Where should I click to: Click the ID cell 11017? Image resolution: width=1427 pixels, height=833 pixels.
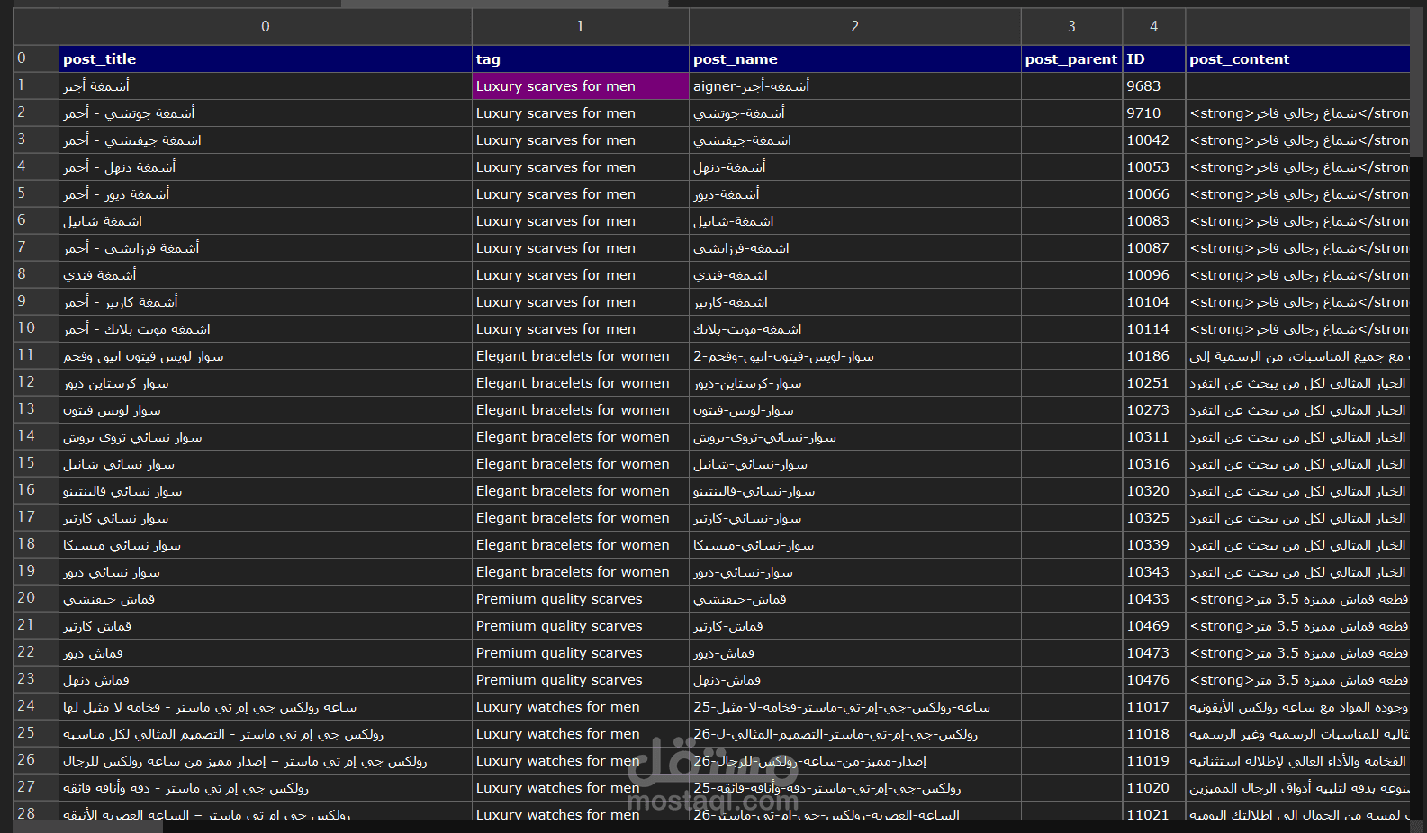(x=1154, y=707)
